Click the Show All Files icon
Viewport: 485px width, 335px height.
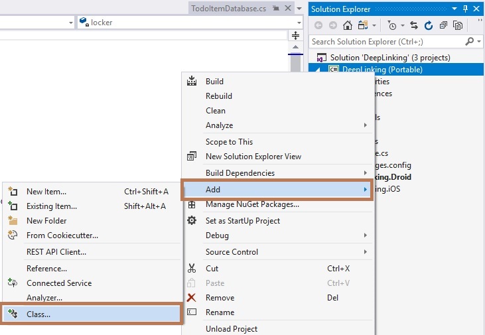click(458, 25)
